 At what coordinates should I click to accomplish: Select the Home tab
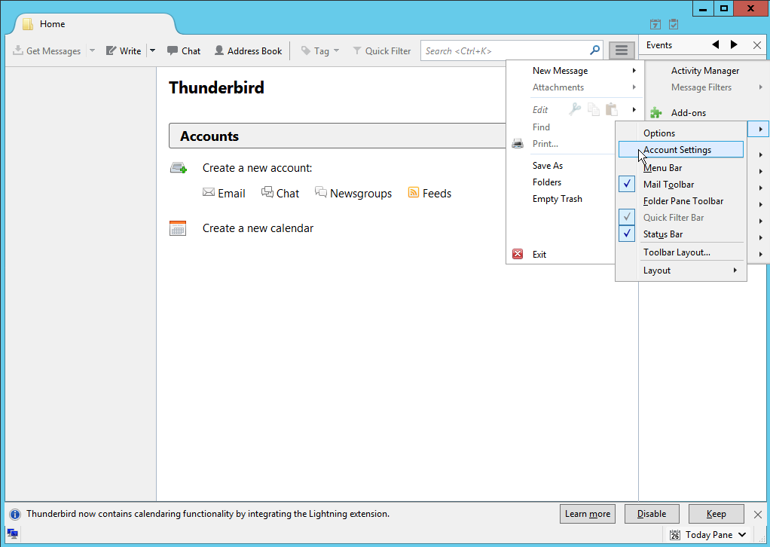93,24
